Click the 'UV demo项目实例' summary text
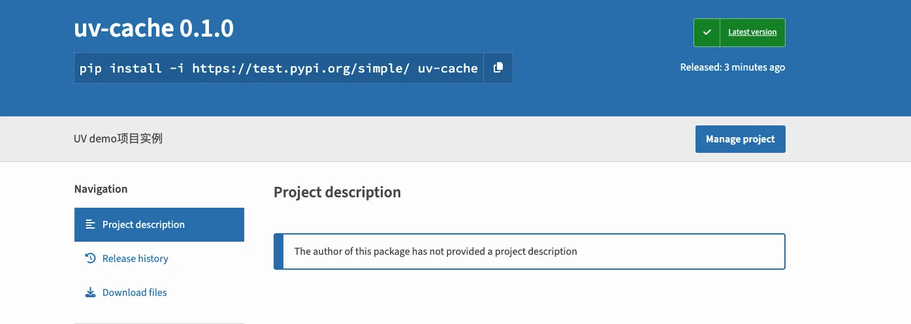The height and width of the screenshot is (324, 911). (x=118, y=139)
